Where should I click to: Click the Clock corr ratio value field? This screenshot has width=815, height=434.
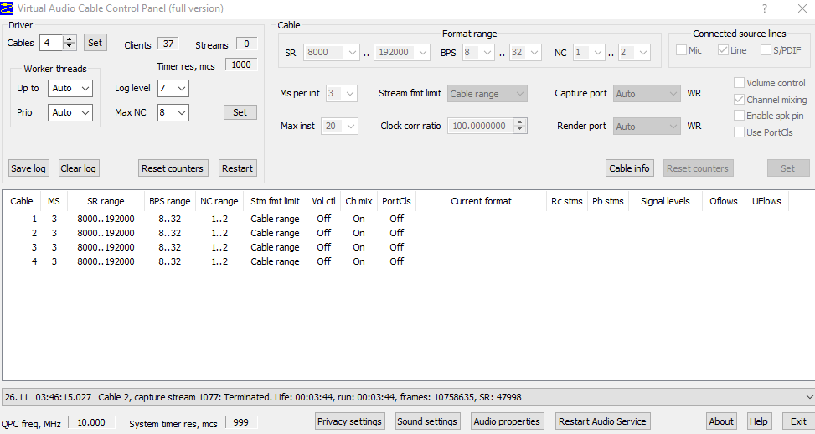[480, 127]
